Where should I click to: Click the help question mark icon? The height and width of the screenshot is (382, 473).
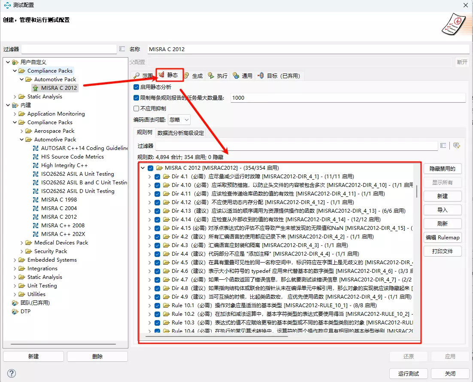[x=12, y=373]
